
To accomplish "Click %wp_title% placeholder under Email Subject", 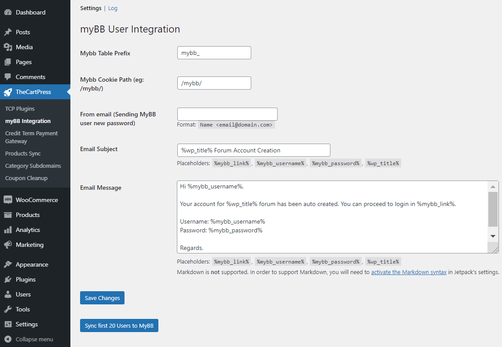I will (383, 163).
